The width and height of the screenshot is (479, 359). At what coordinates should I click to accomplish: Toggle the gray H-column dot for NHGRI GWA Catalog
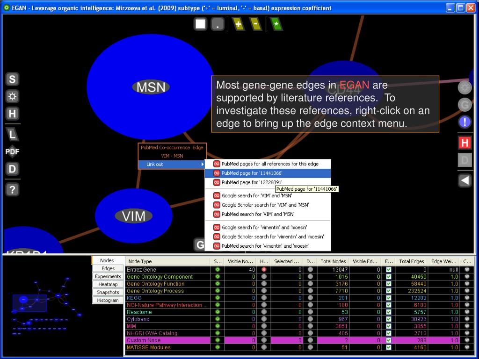pyautogui.click(x=264, y=333)
